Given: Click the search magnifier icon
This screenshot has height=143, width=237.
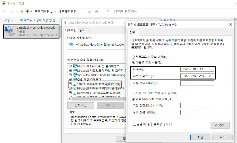Looking at the screenshot, I should tap(108, 12).
